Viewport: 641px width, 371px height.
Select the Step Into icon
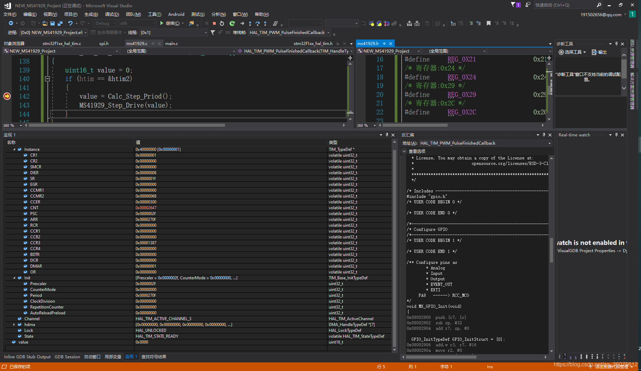[250, 23]
